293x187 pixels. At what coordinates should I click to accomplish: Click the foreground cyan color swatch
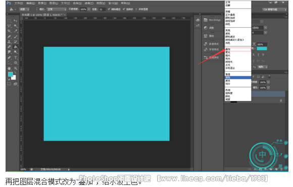[x=10, y=74]
